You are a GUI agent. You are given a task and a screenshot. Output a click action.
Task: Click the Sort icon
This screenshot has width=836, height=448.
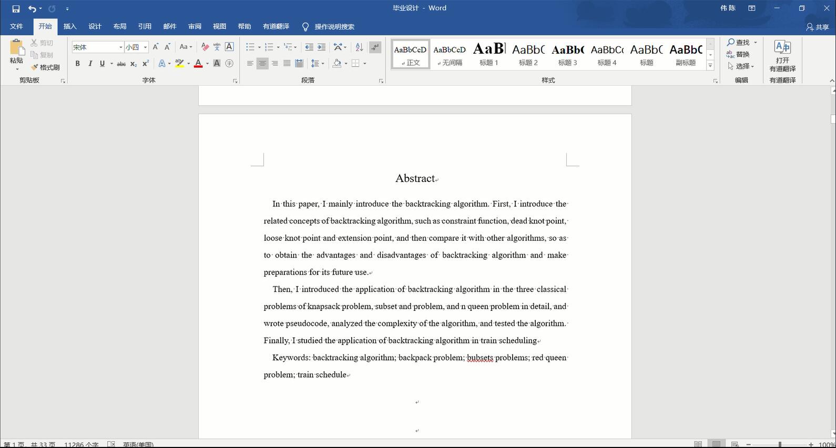359,47
